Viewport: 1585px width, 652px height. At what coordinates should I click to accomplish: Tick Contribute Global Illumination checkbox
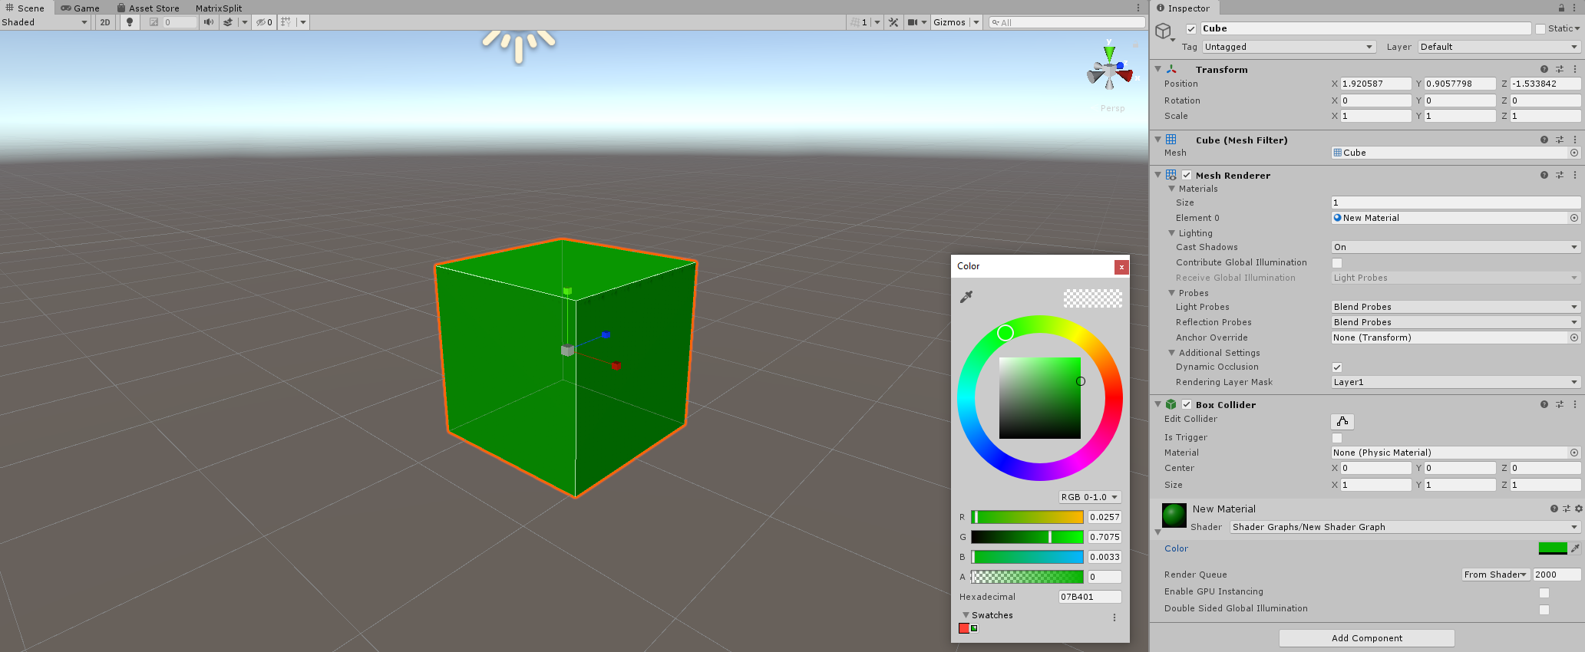pyautogui.click(x=1337, y=263)
